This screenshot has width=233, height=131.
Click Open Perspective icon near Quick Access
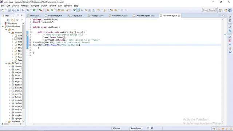(220, 10)
